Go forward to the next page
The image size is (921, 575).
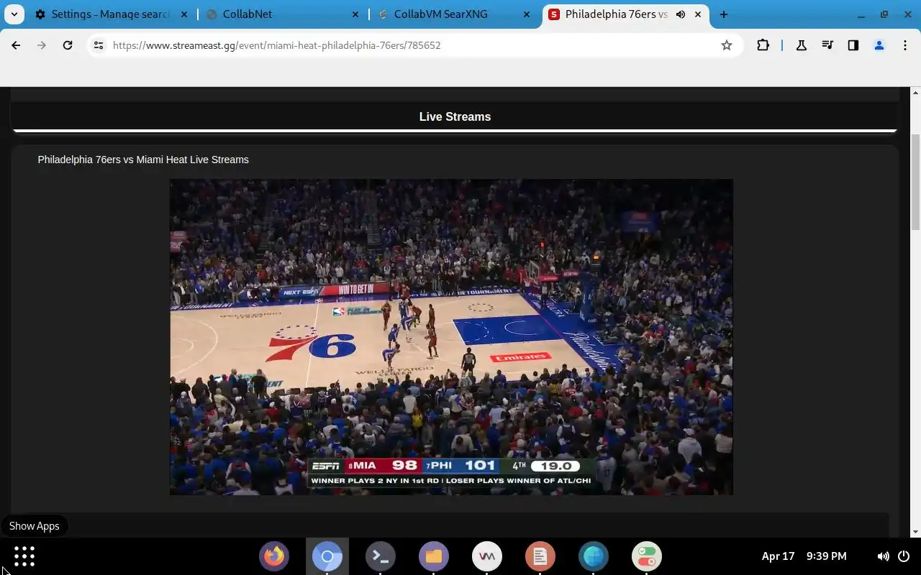42,45
